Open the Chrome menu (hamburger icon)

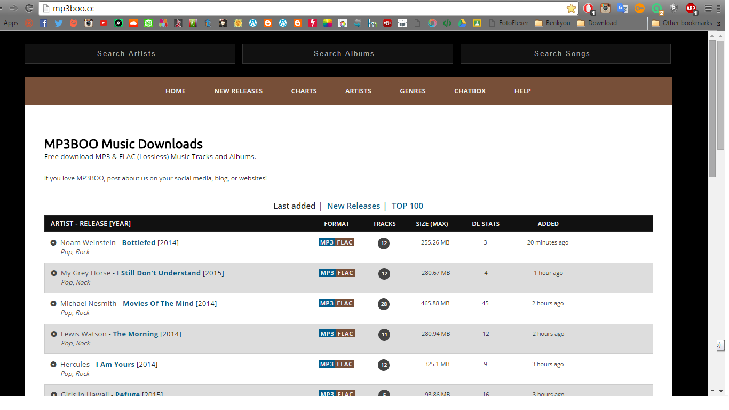[x=709, y=9]
